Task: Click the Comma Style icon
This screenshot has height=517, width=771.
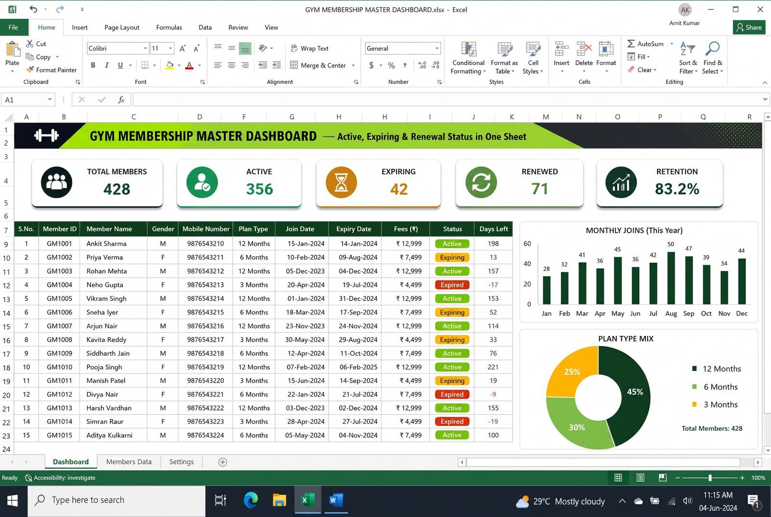Action: 405,65
